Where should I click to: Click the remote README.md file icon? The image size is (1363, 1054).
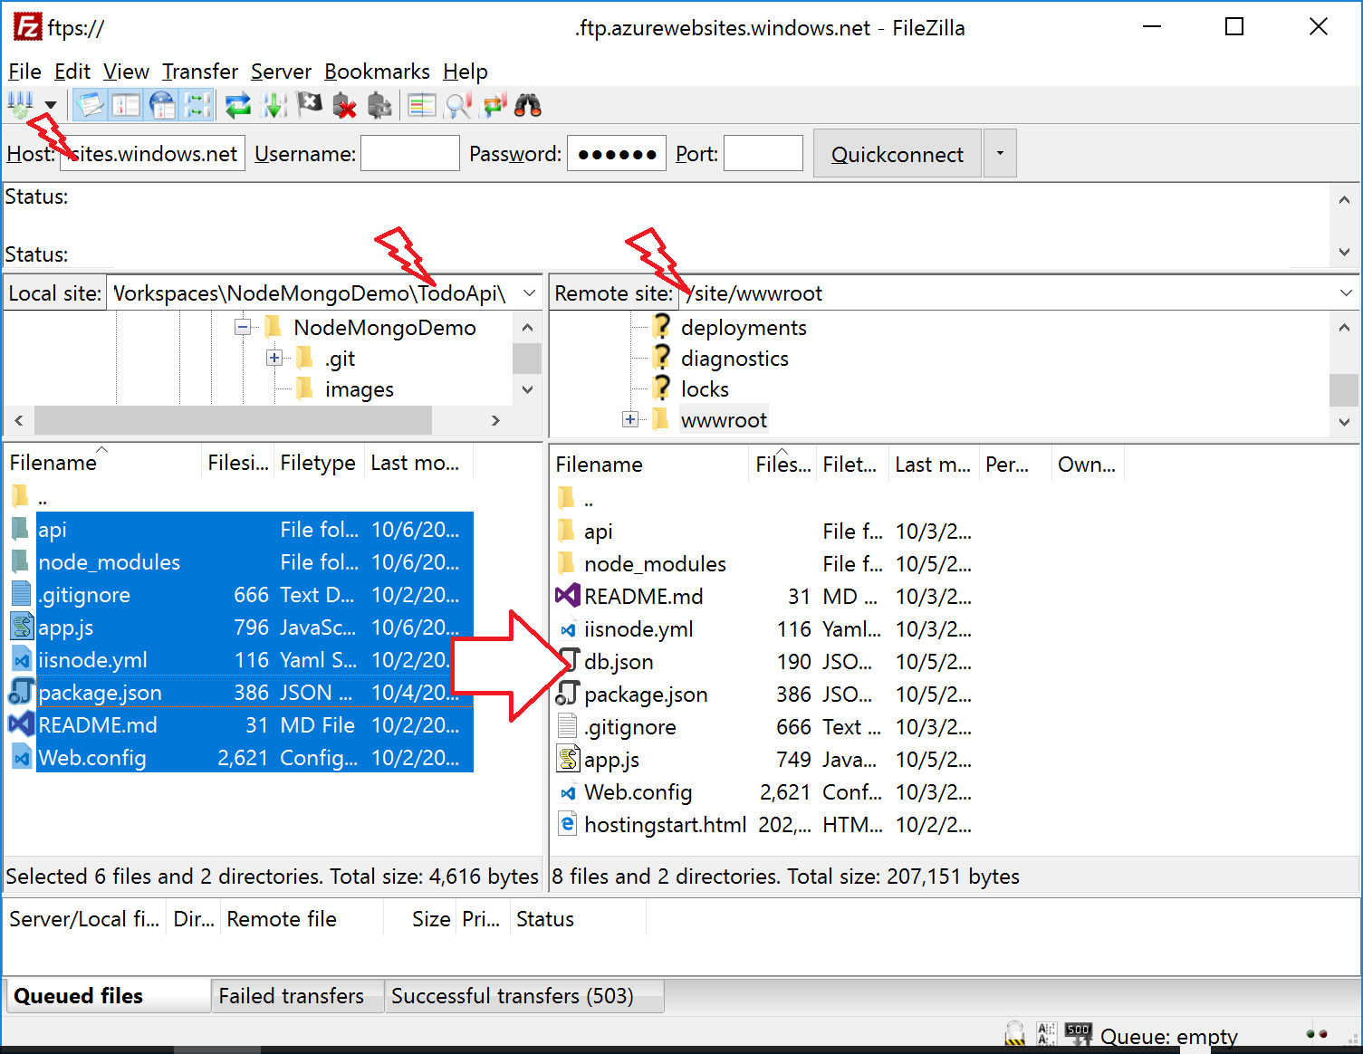click(568, 597)
